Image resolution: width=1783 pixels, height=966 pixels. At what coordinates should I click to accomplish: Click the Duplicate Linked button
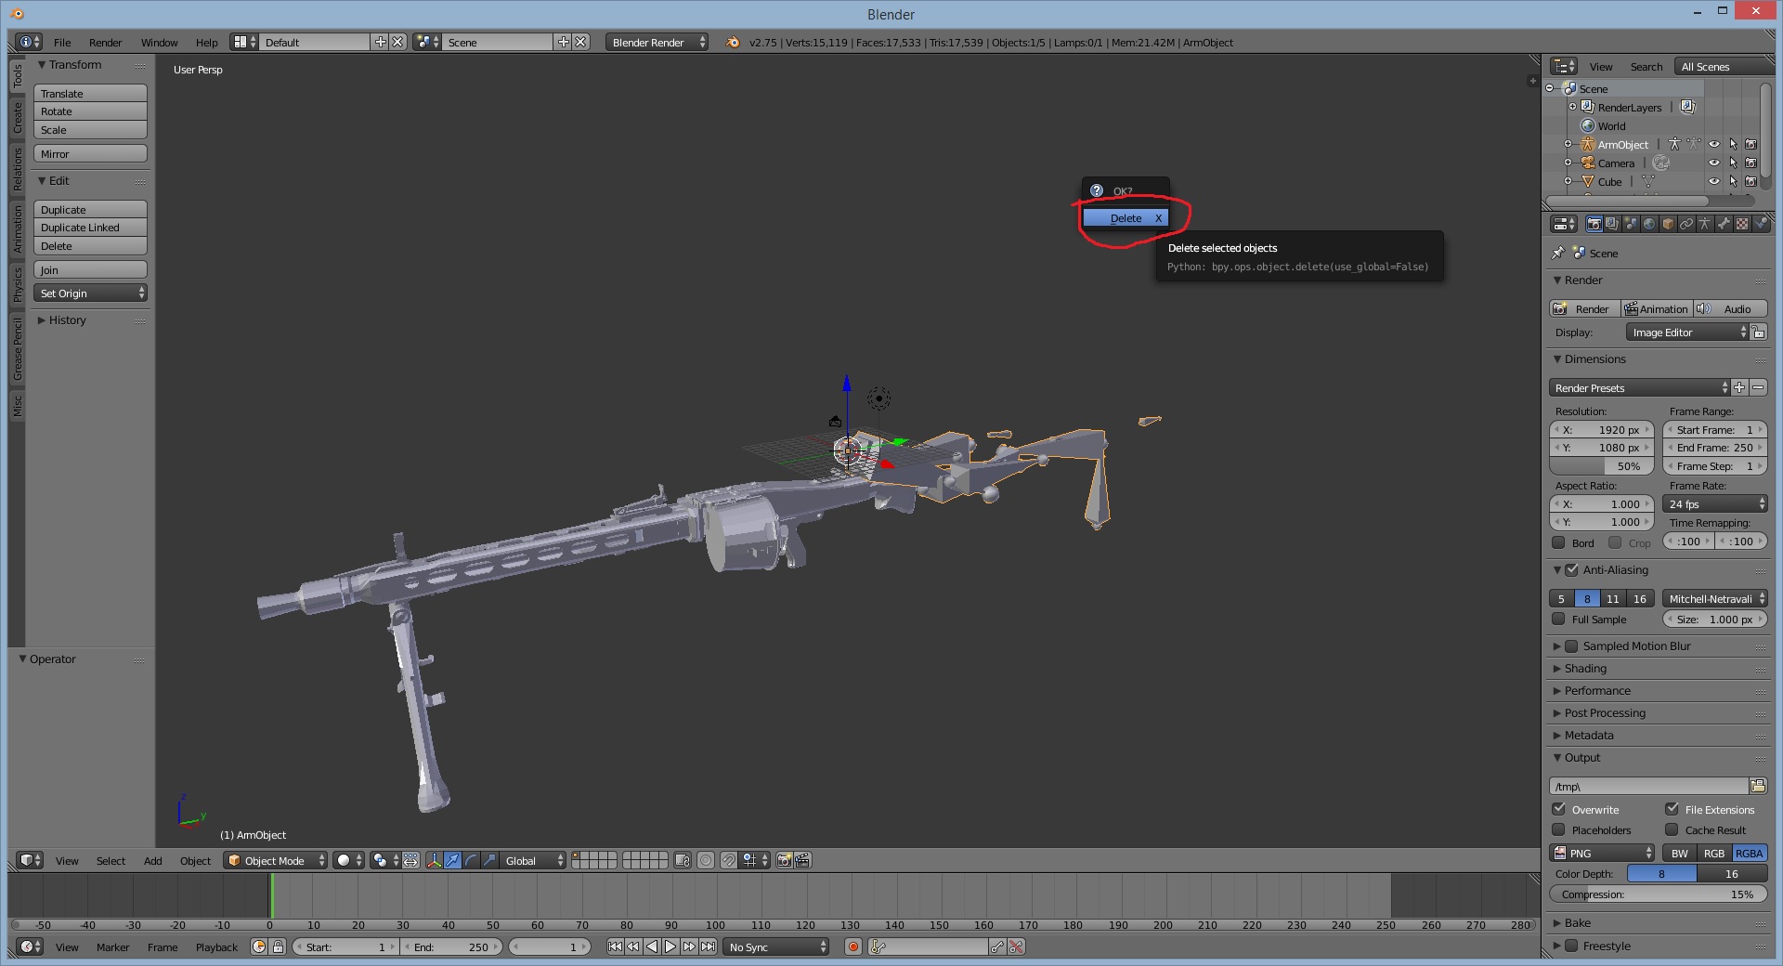coord(90,228)
